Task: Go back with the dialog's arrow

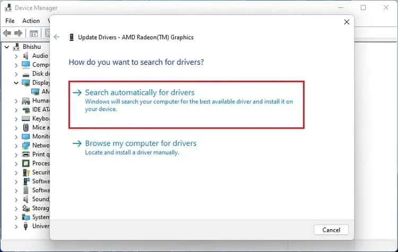Action: (x=57, y=37)
